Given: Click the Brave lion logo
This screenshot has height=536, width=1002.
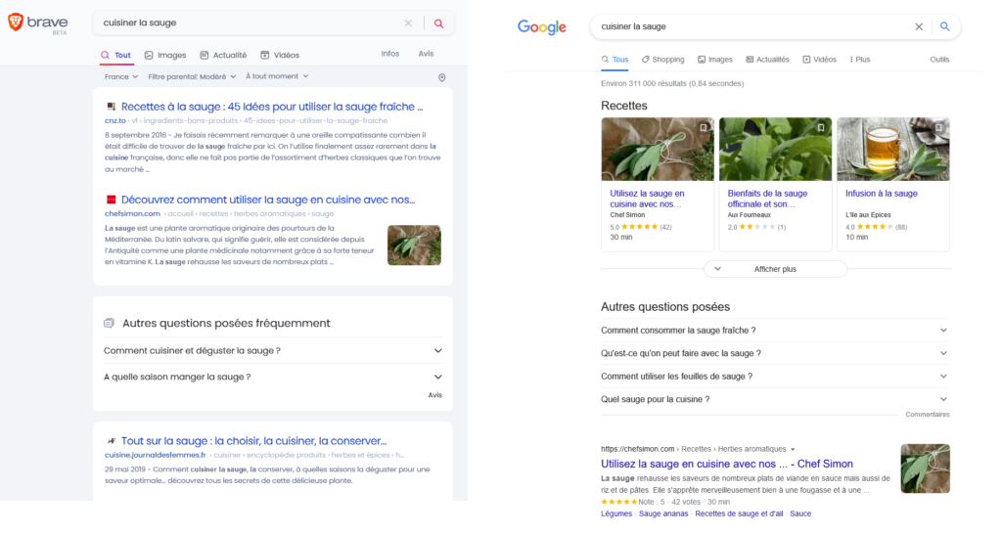Looking at the screenshot, I should (x=16, y=22).
